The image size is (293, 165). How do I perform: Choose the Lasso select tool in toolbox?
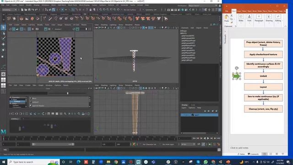tap(3, 33)
